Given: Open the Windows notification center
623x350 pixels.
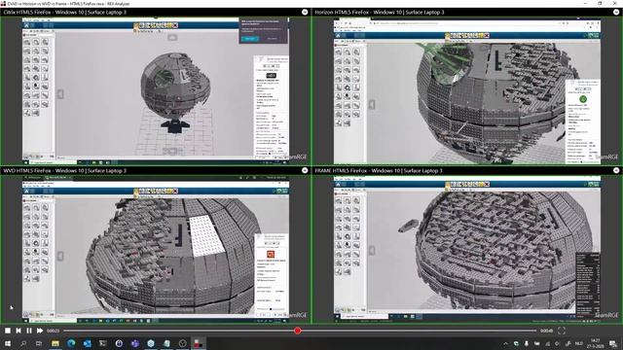Looking at the screenshot, I should [x=614, y=343].
